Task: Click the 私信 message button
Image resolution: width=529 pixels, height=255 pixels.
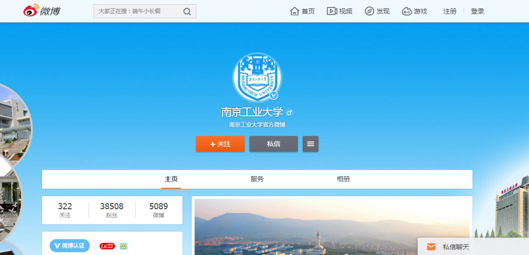Action: 274,144
